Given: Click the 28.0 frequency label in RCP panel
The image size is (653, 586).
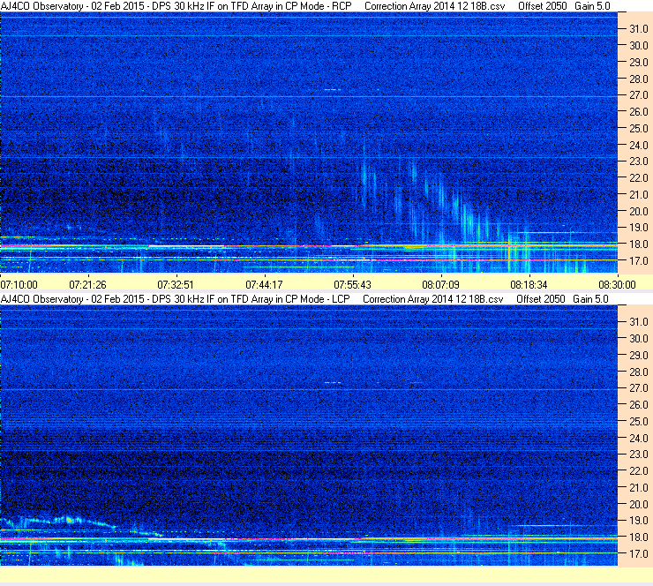Looking at the screenshot, I should (x=638, y=79).
